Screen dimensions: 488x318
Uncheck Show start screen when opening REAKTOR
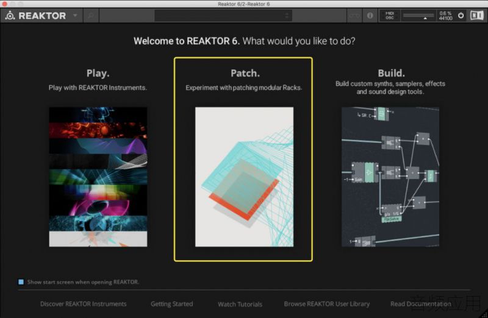[x=21, y=282]
